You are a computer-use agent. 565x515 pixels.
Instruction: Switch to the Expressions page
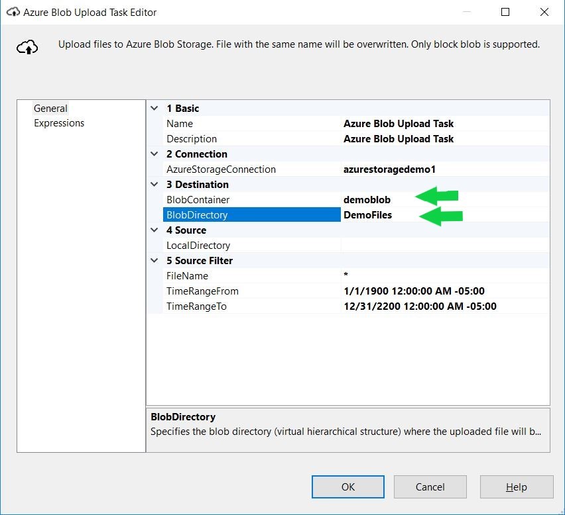(59, 123)
